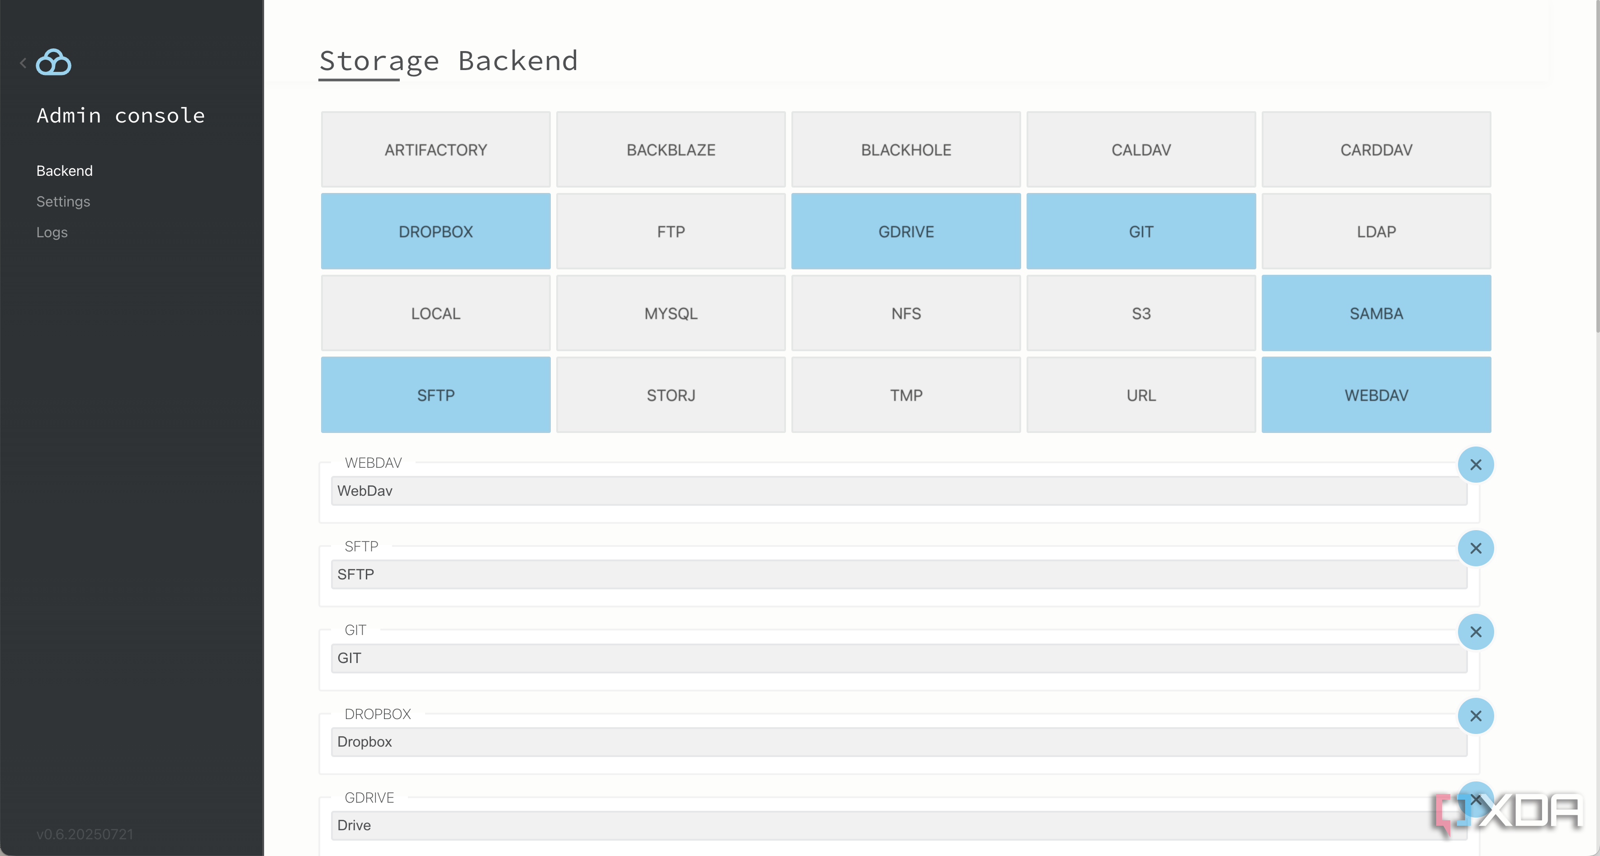Enable the BACKBLAZE storage backend

(671, 150)
